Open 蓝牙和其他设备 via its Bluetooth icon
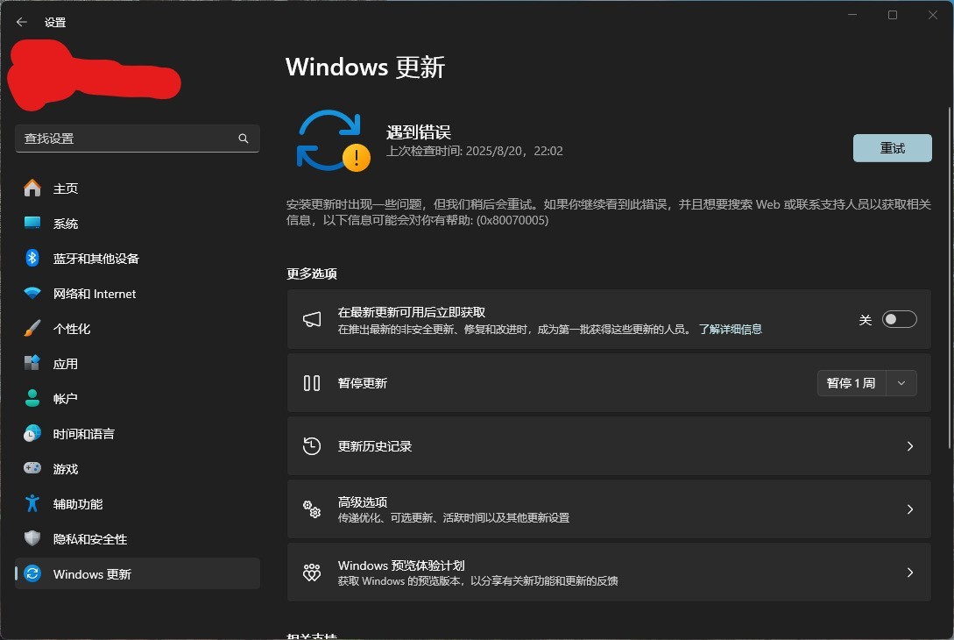954x640 pixels. tap(32, 259)
